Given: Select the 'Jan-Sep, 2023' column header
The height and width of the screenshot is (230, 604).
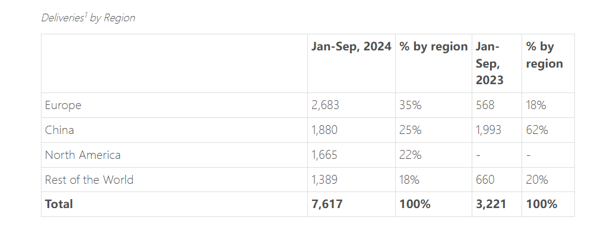Looking at the screenshot, I should tap(489, 63).
